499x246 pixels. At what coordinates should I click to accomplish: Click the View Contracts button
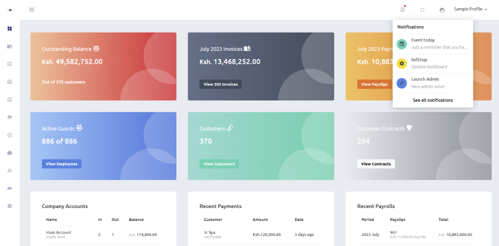pyautogui.click(x=376, y=164)
